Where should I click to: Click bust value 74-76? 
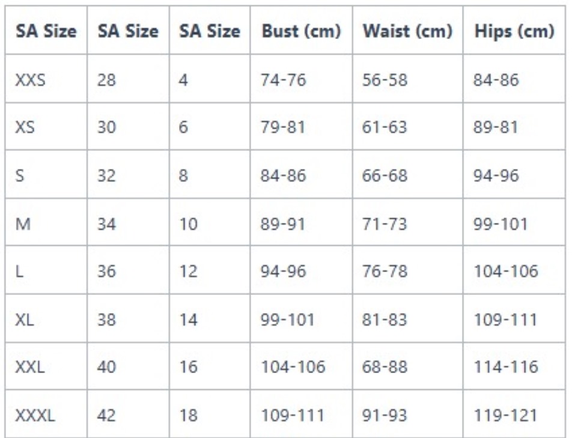pos(283,80)
